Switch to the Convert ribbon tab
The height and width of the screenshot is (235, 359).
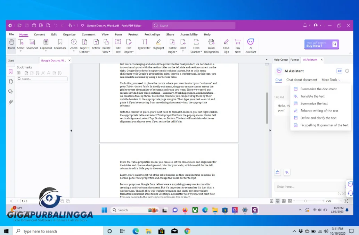click(x=39, y=34)
